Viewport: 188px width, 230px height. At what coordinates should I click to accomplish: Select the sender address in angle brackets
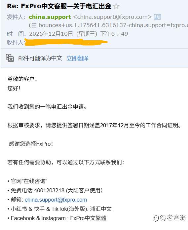click(112, 17)
